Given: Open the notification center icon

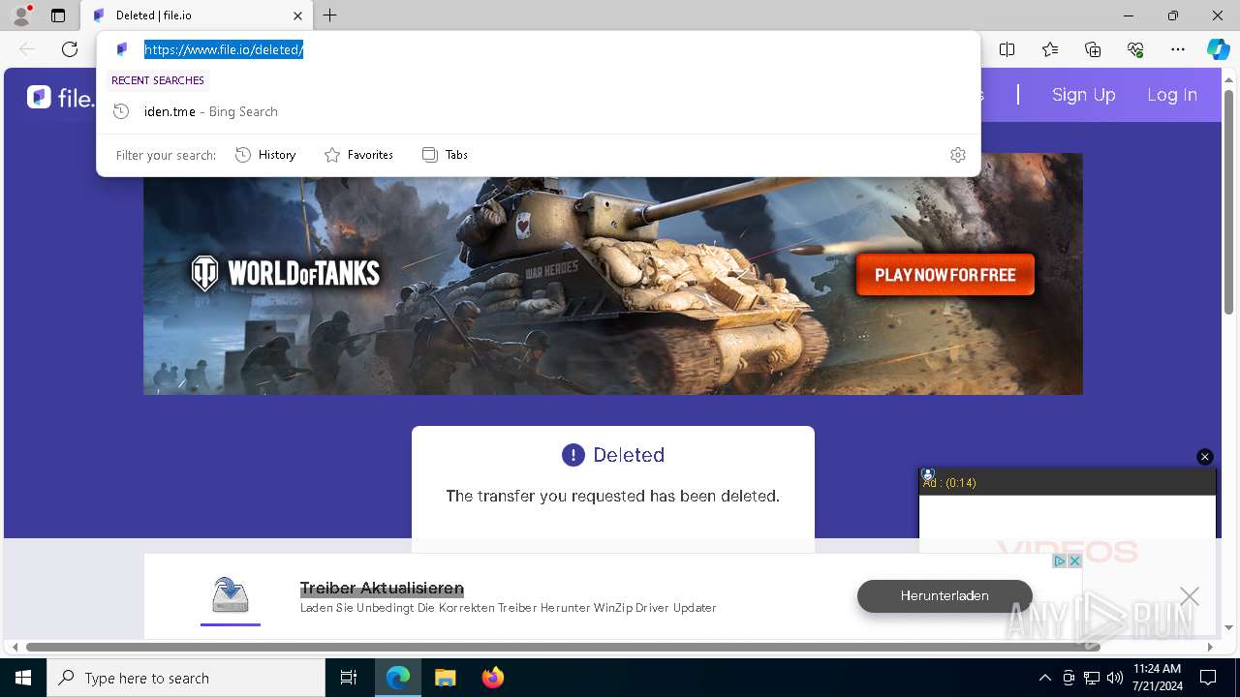Looking at the screenshot, I should click(x=1208, y=678).
